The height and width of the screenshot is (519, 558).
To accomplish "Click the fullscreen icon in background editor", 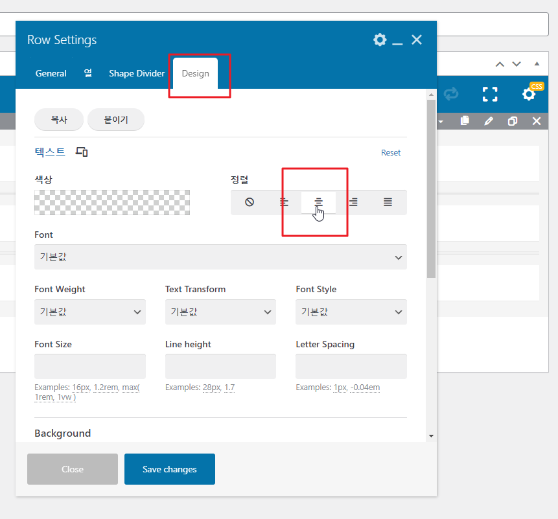I will click(490, 94).
